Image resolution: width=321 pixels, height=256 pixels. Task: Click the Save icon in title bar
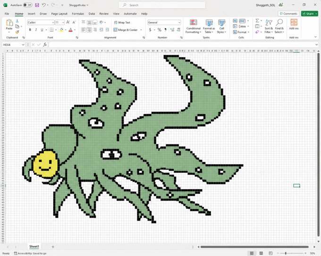coord(37,5)
